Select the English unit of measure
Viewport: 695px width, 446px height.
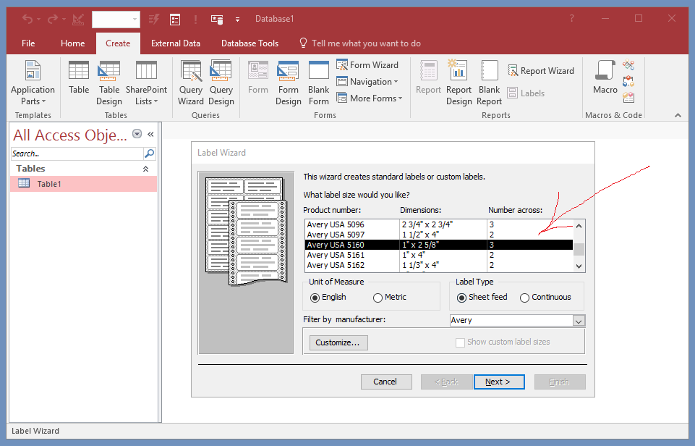tap(328, 298)
